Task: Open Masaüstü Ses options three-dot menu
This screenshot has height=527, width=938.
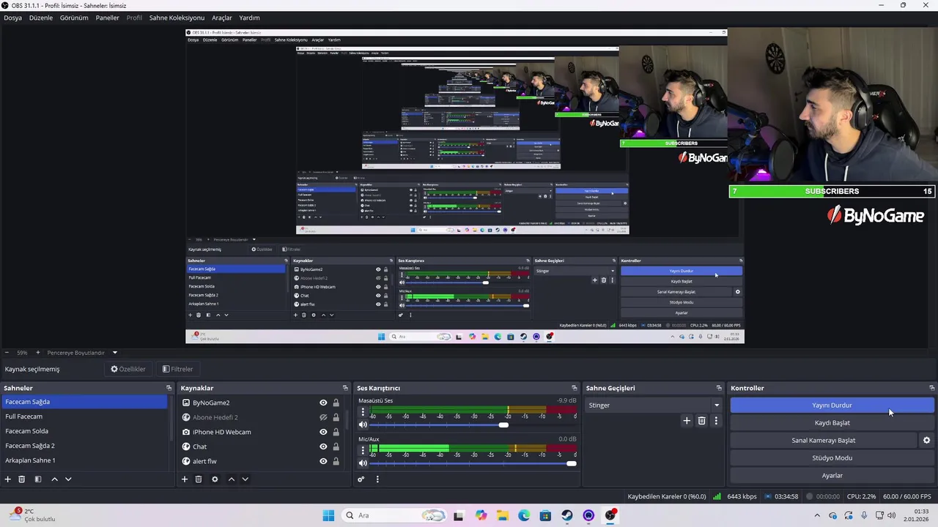Action: coord(362,413)
